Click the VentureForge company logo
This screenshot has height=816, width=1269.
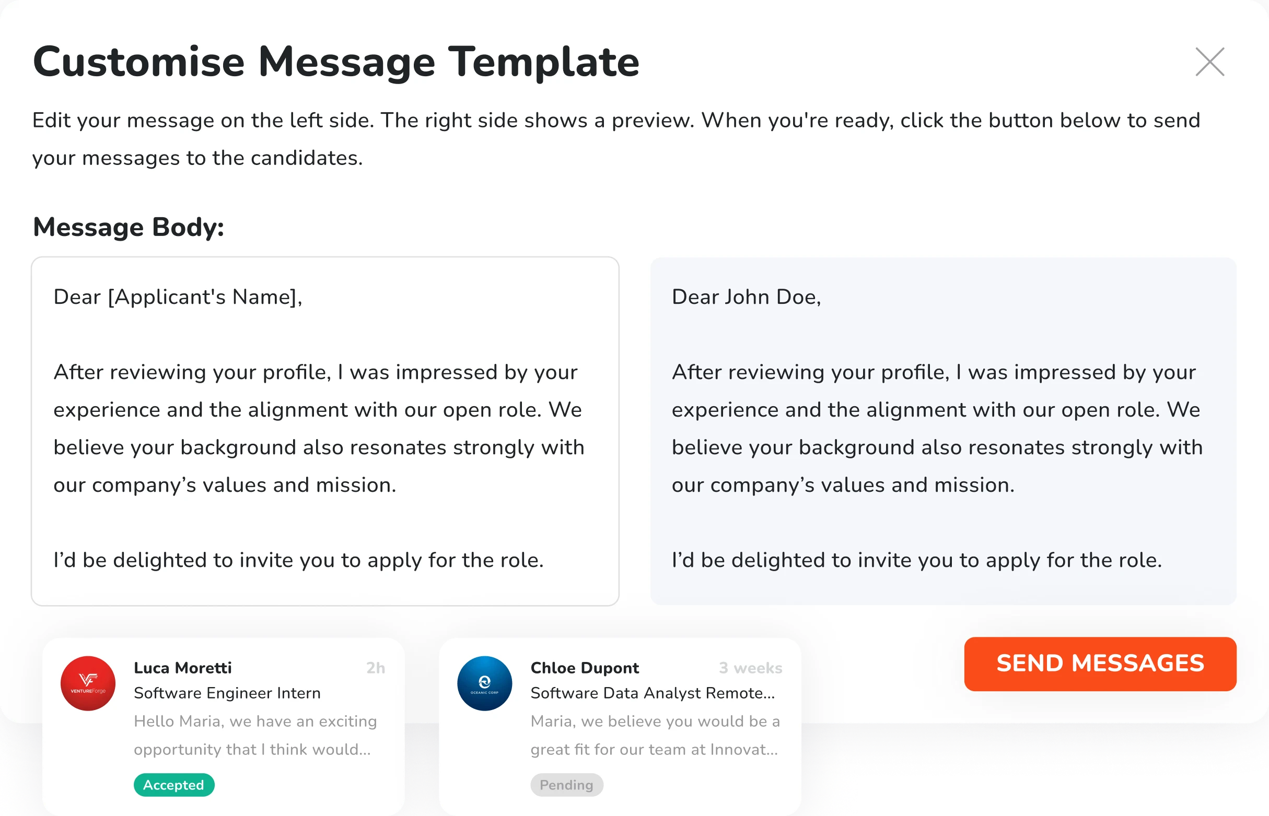pyautogui.click(x=88, y=683)
